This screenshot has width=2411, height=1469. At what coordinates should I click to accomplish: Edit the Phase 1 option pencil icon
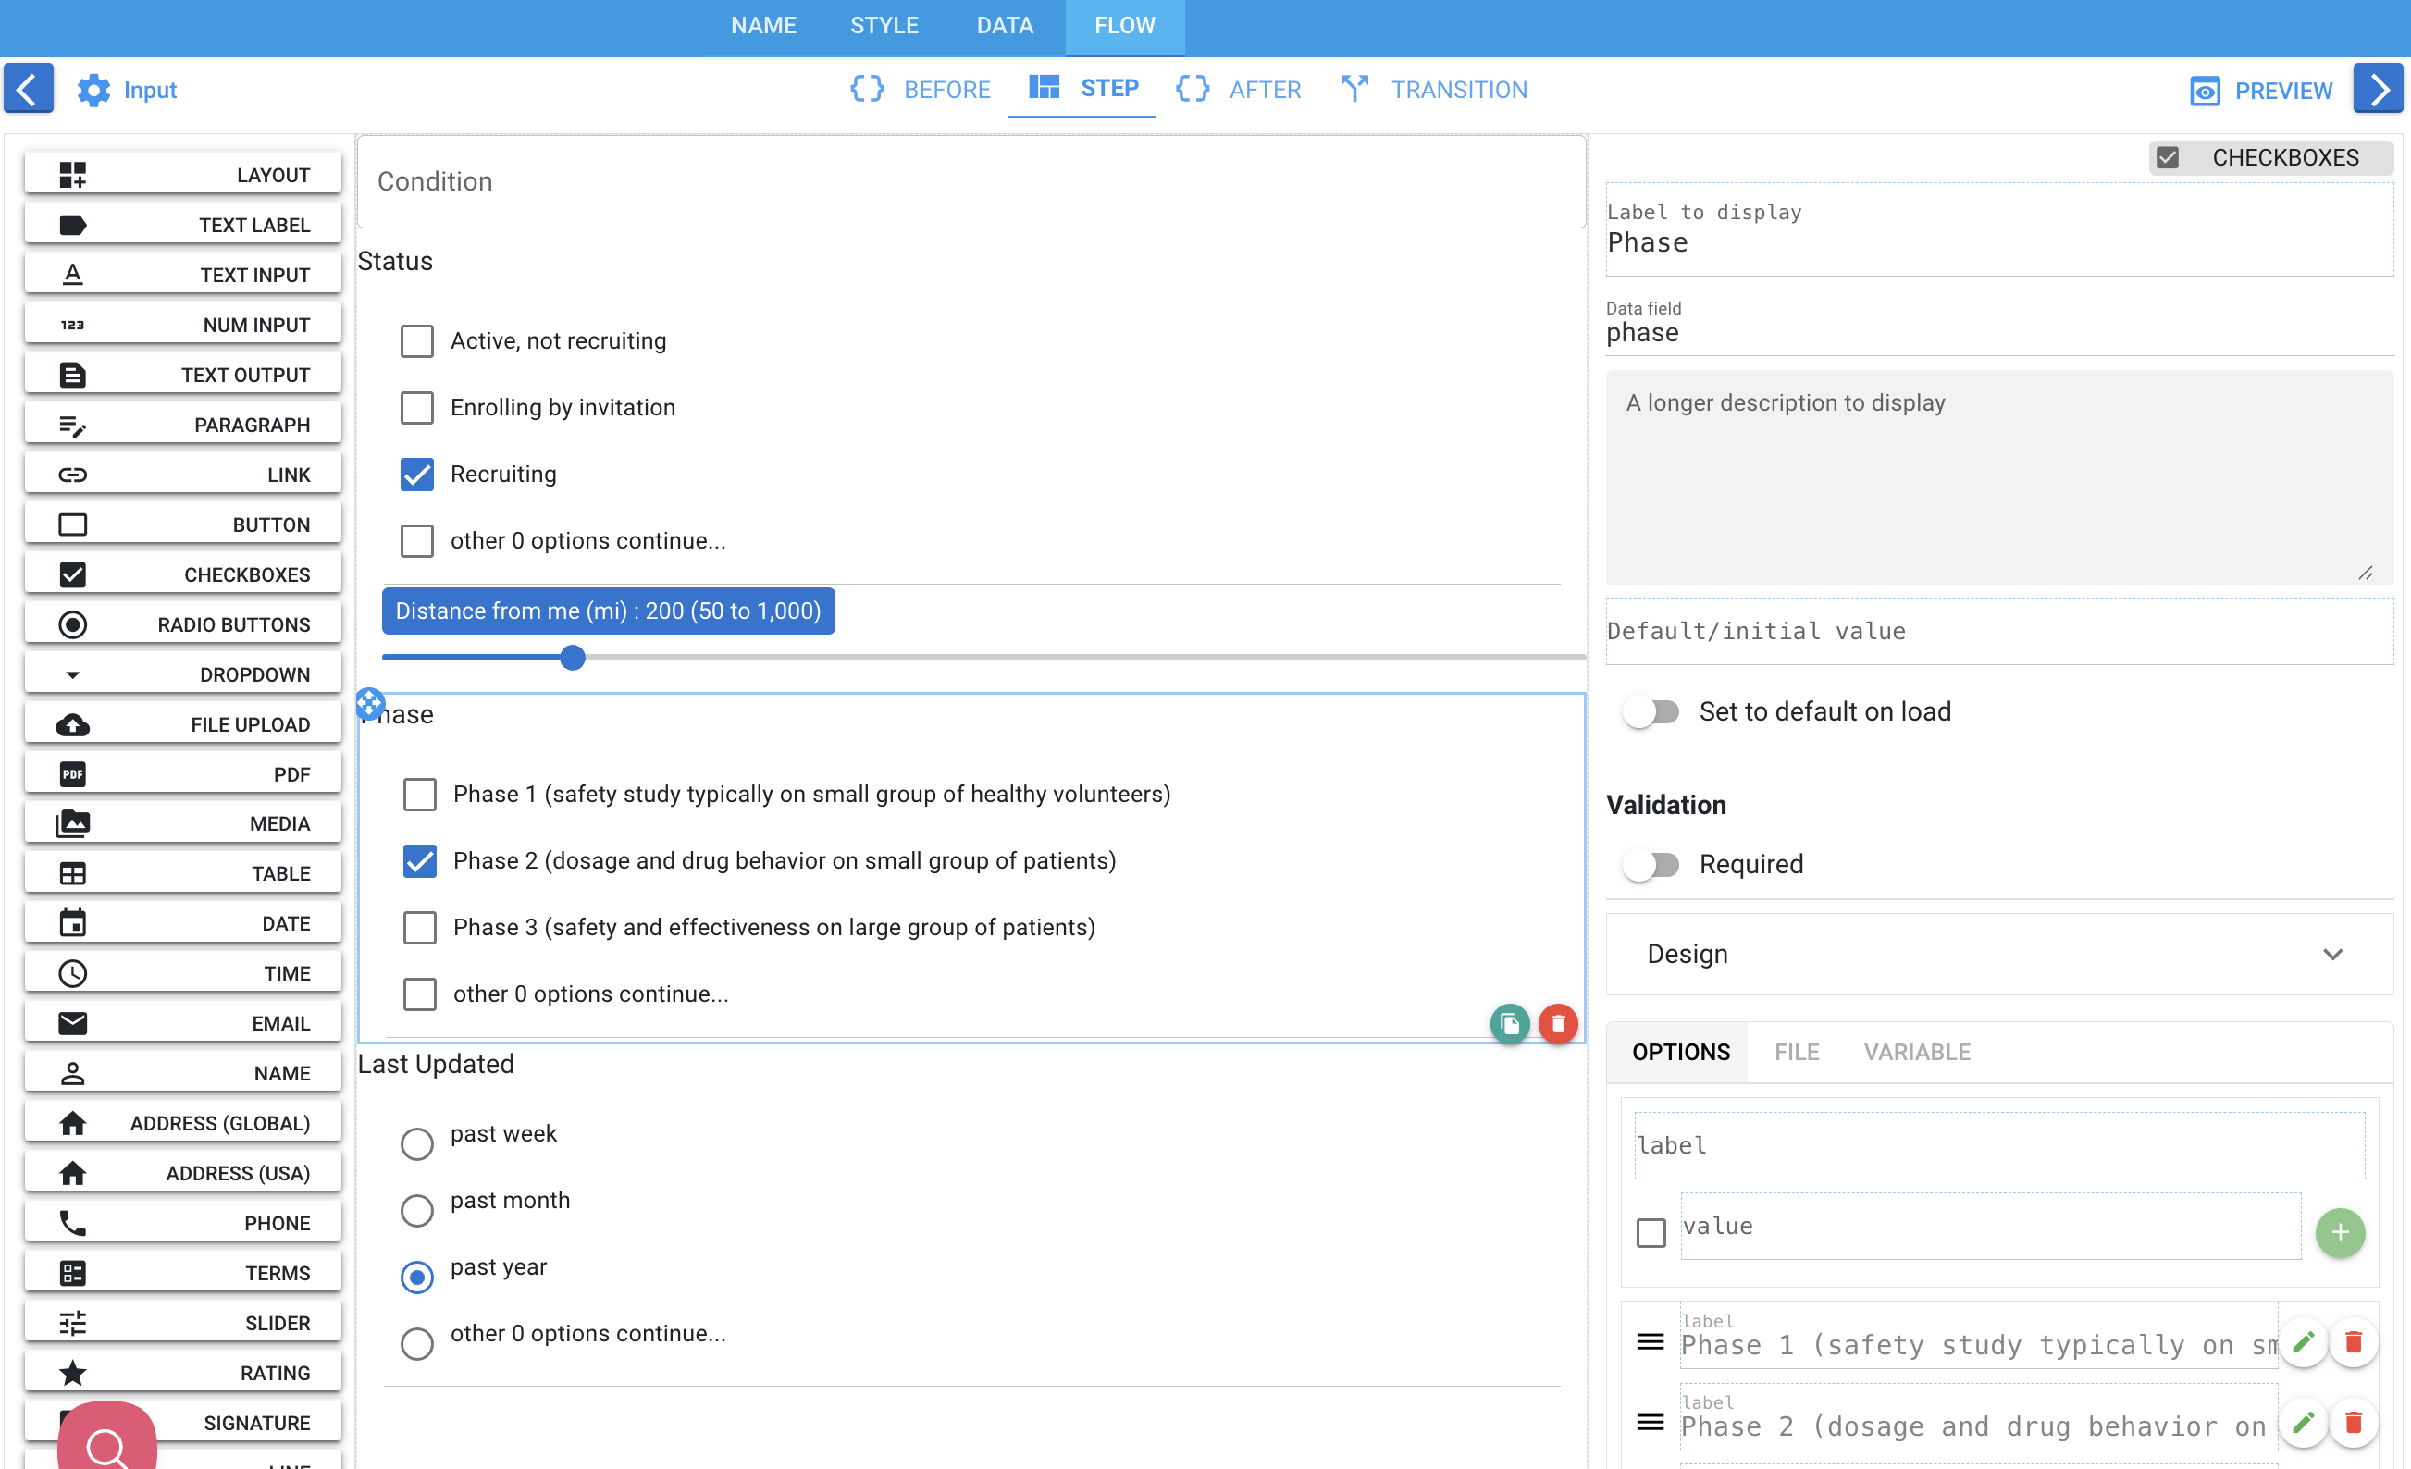pos(2304,1341)
